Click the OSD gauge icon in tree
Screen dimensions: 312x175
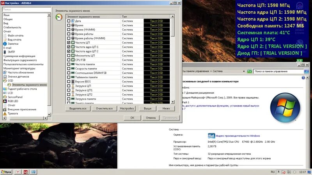tap(5, 80)
